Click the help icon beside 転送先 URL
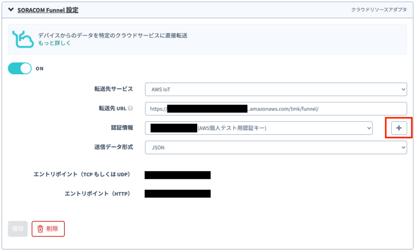This screenshot has height=251, width=415. coord(131,109)
